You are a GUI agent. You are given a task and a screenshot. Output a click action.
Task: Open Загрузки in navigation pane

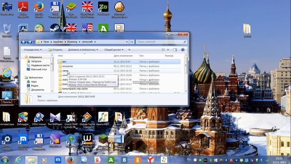click(x=36, y=61)
